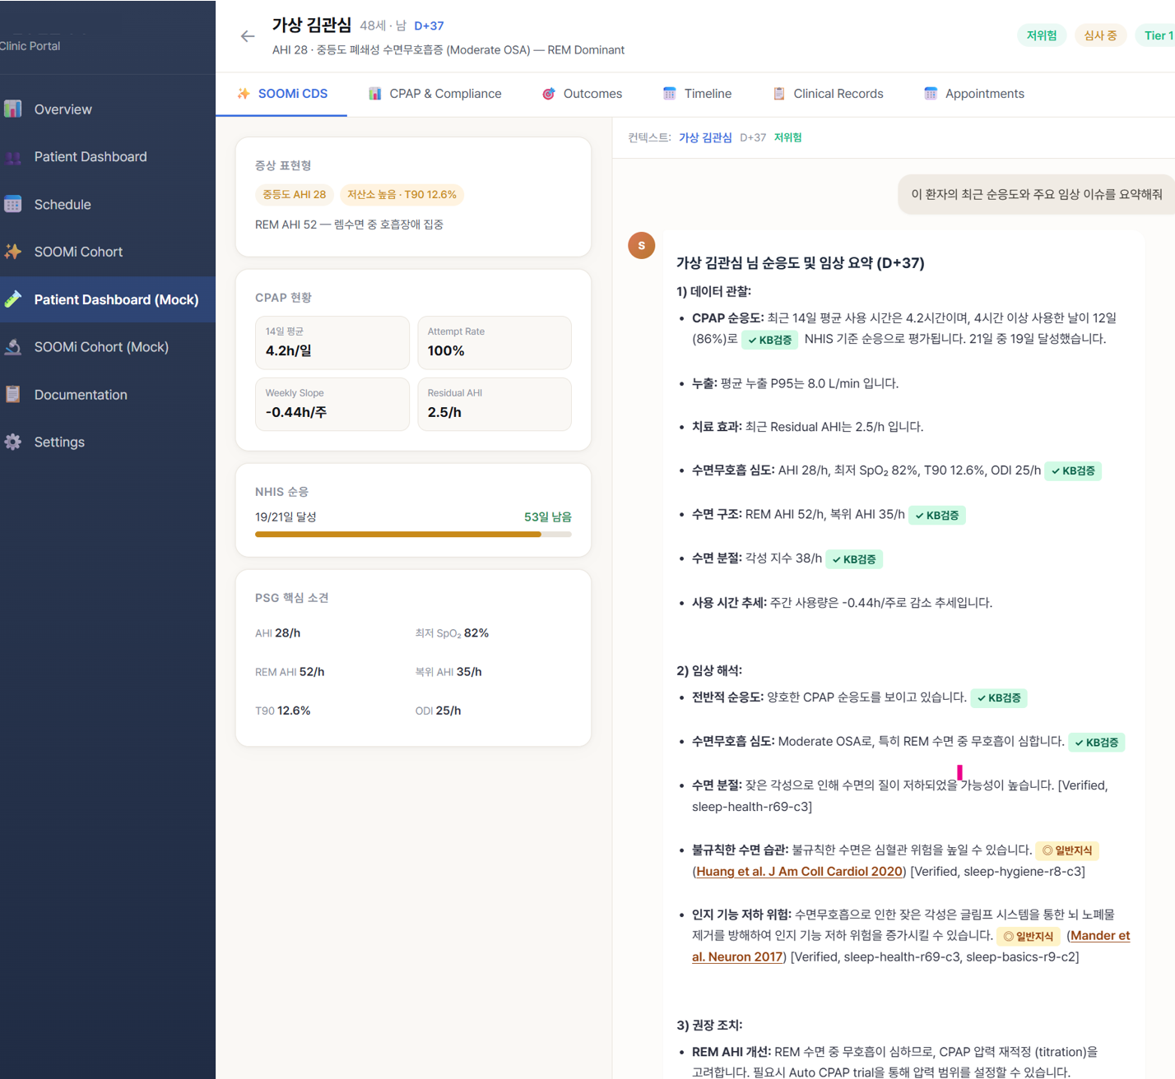Click the Settings gear icon
The height and width of the screenshot is (1079, 1175).
click(x=13, y=442)
